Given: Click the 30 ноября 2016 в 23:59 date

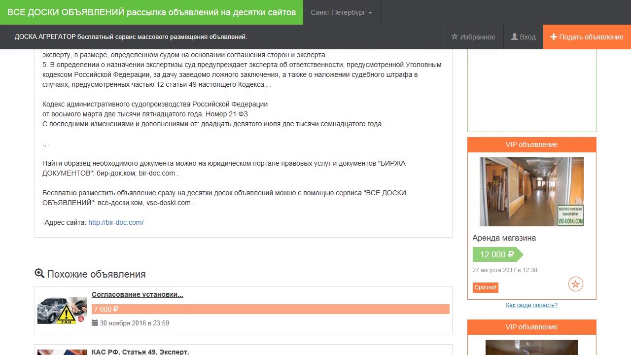Looking at the screenshot, I should [135, 323].
